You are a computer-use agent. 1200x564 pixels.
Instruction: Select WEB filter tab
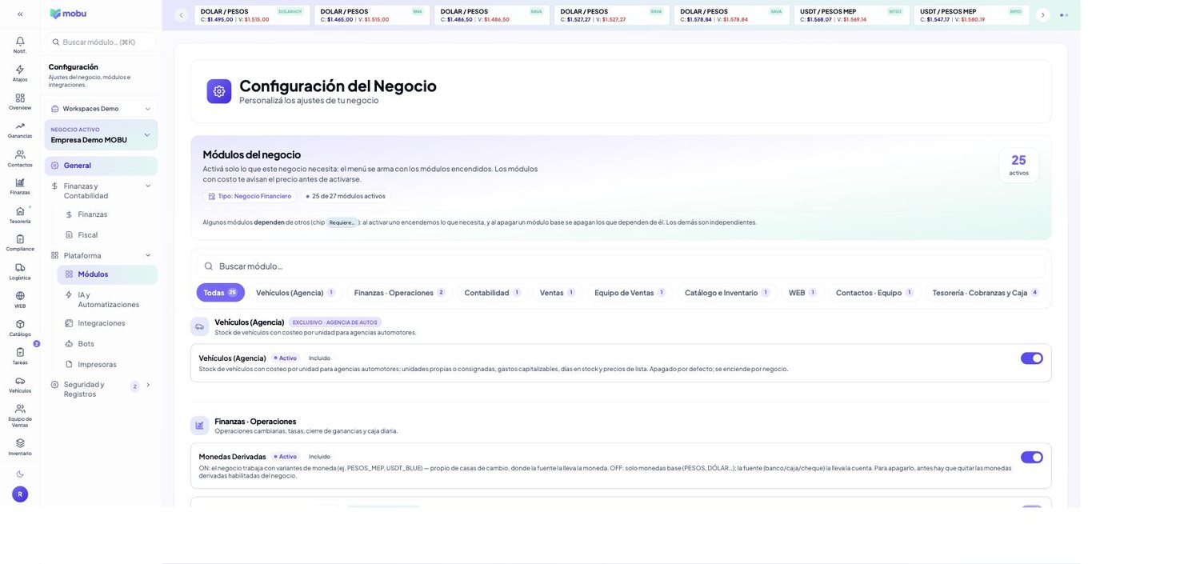[802, 293]
